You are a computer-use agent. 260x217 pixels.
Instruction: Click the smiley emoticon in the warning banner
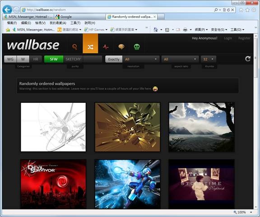pyautogui.click(x=155, y=89)
